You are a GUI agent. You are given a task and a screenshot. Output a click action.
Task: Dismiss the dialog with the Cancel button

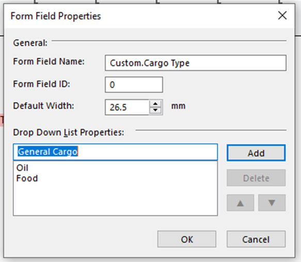pos(256,239)
